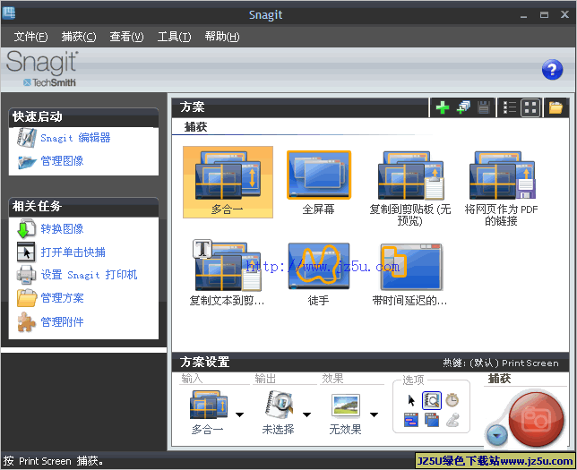Click the save profile floppy icon

click(483, 107)
